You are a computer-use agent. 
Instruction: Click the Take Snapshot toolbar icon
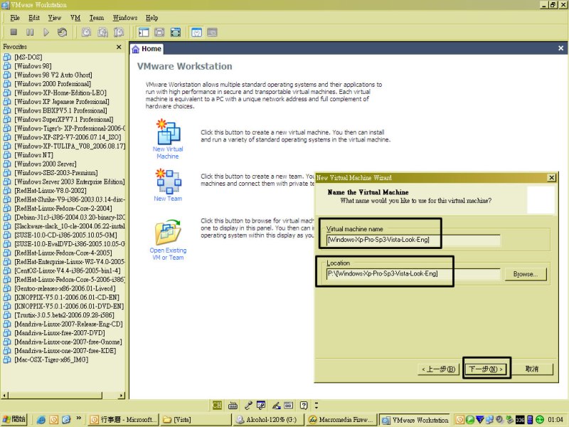click(86, 32)
